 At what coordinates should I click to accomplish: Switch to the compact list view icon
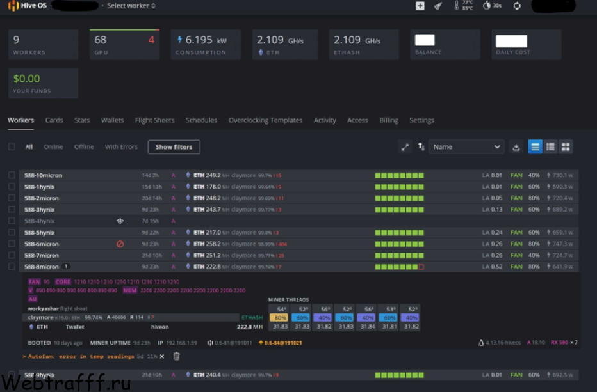535,147
